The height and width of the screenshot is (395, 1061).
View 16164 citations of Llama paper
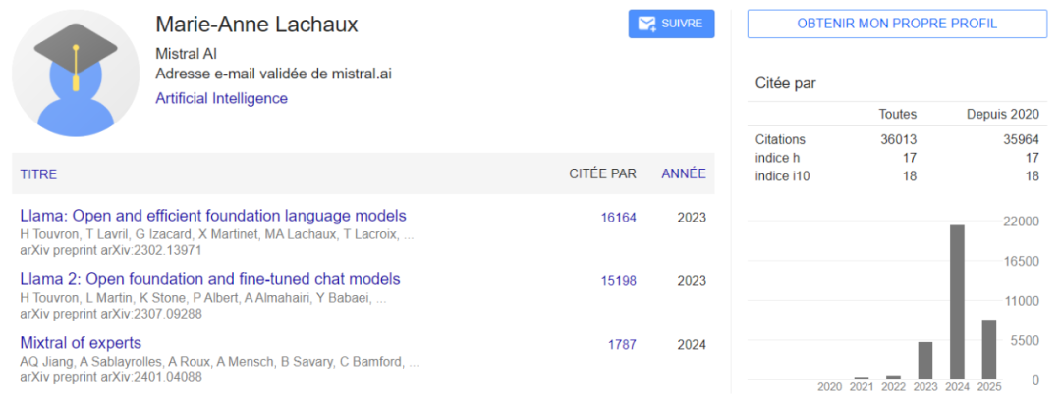click(x=619, y=218)
